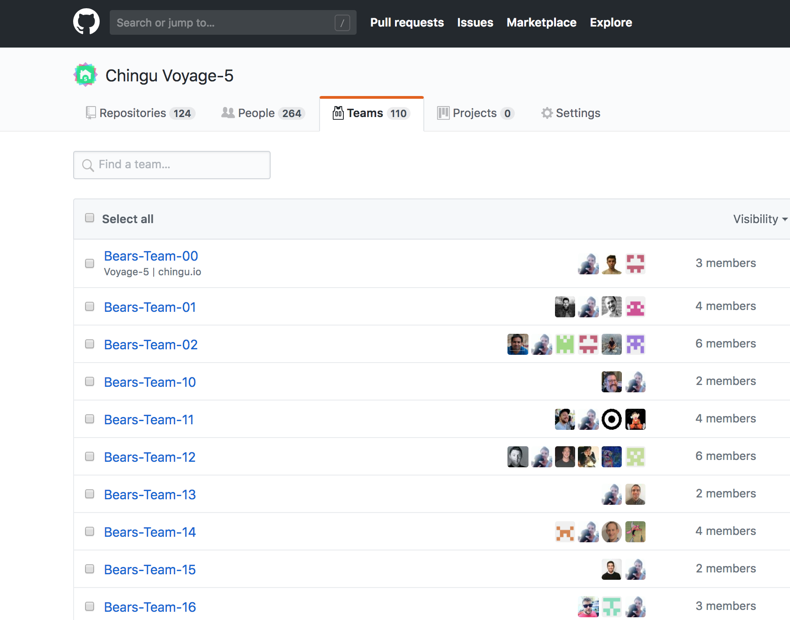Open Explore in top navigation
Image resolution: width=790 pixels, height=620 pixels.
click(x=611, y=22)
